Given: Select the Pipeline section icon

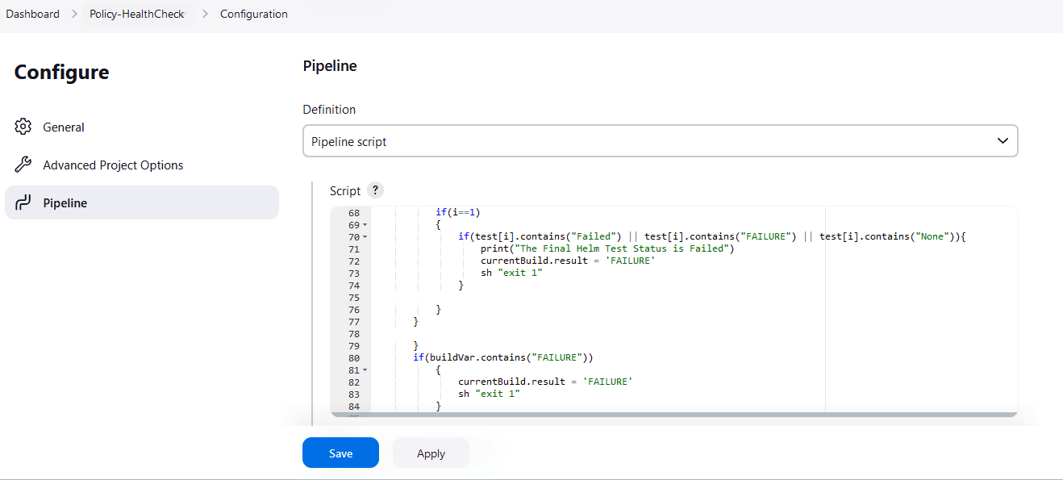Looking at the screenshot, I should (x=23, y=202).
